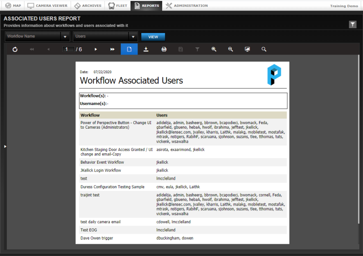Switch to the Camera Viewer tab
Screen dimensions: 363x256
[47, 5]
